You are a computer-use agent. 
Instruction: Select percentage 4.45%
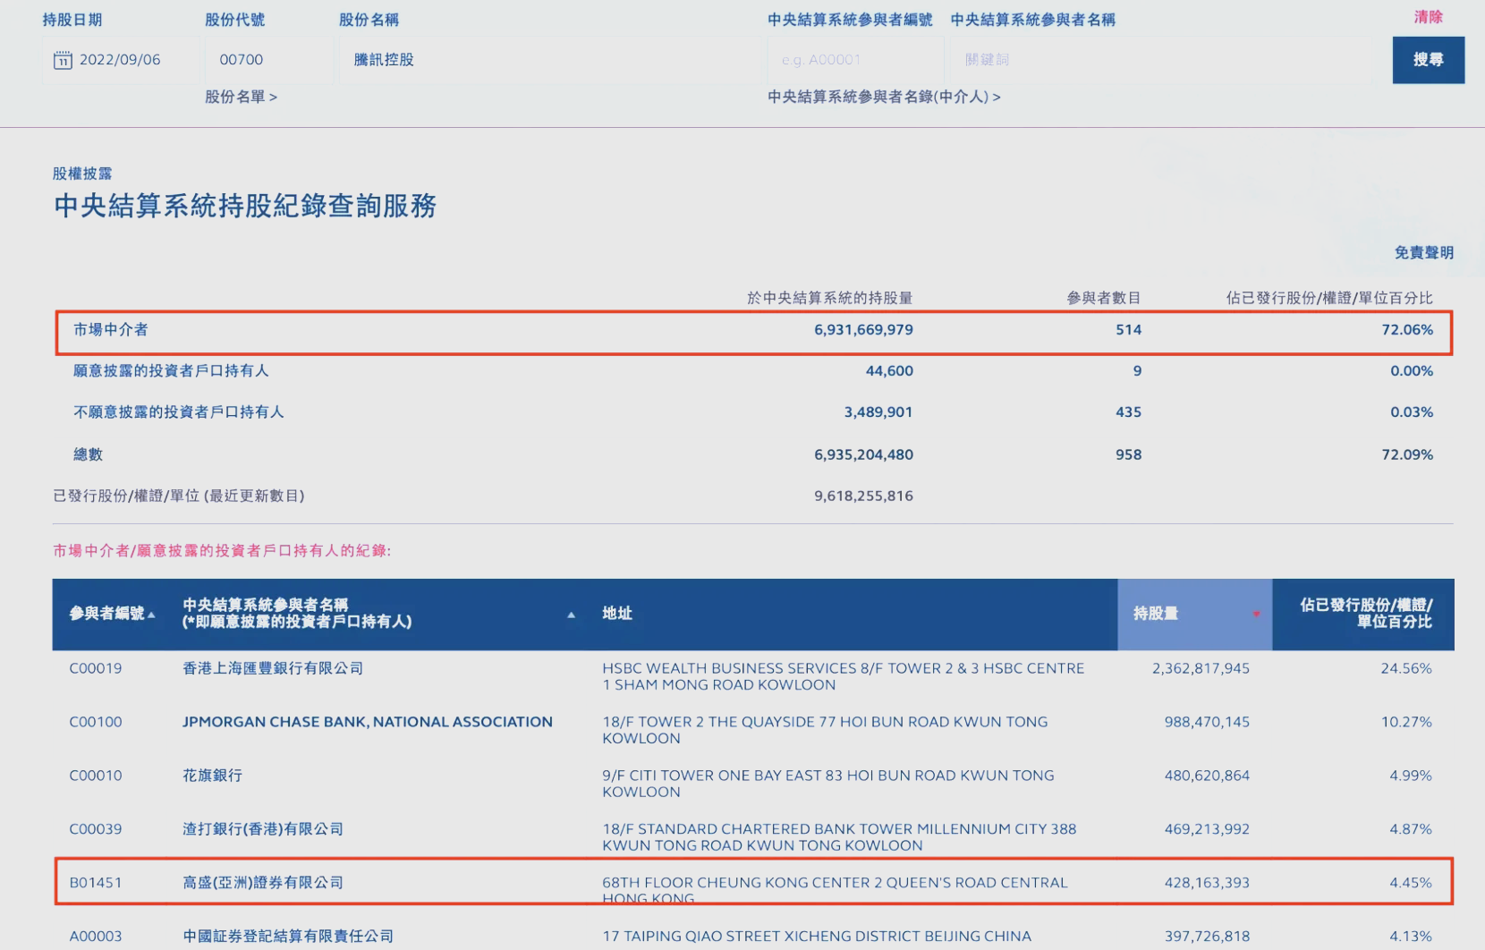(1411, 883)
